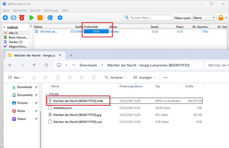This screenshot has width=229, height=148.
Task: Select Abgeschloss... status filter
Action: 16,46
